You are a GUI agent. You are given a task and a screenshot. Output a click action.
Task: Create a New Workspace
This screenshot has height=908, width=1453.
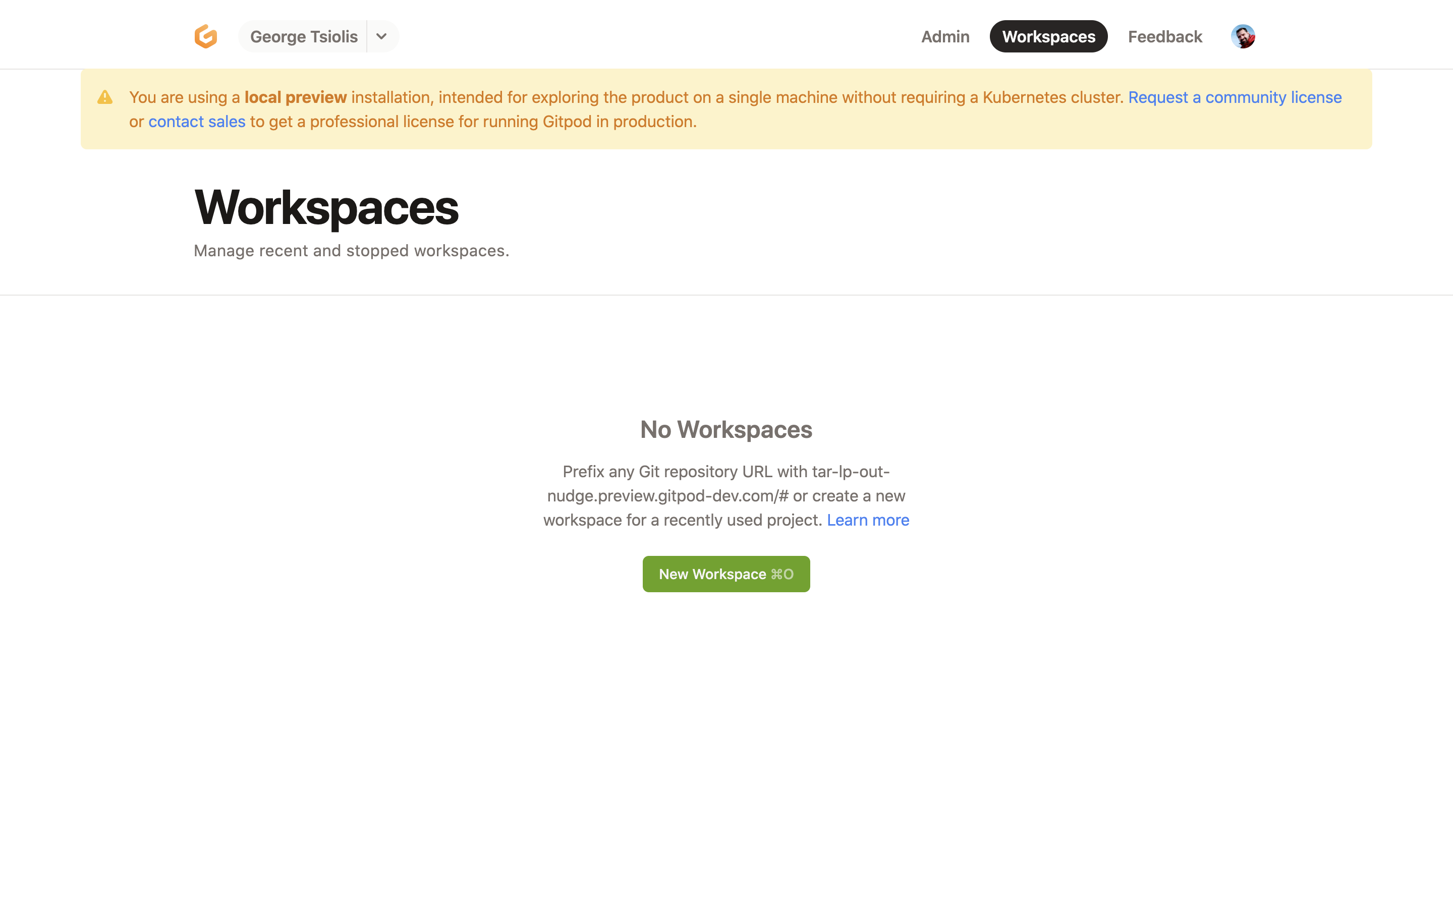(x=726, y=574)
